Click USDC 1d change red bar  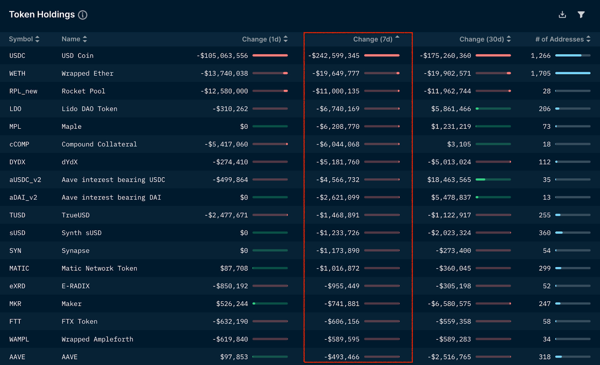coord(270,56)
